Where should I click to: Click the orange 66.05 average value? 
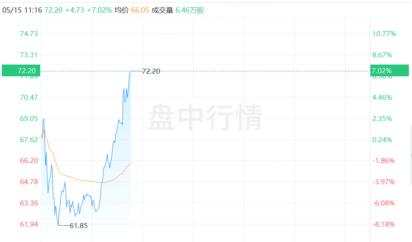[140, 10]
